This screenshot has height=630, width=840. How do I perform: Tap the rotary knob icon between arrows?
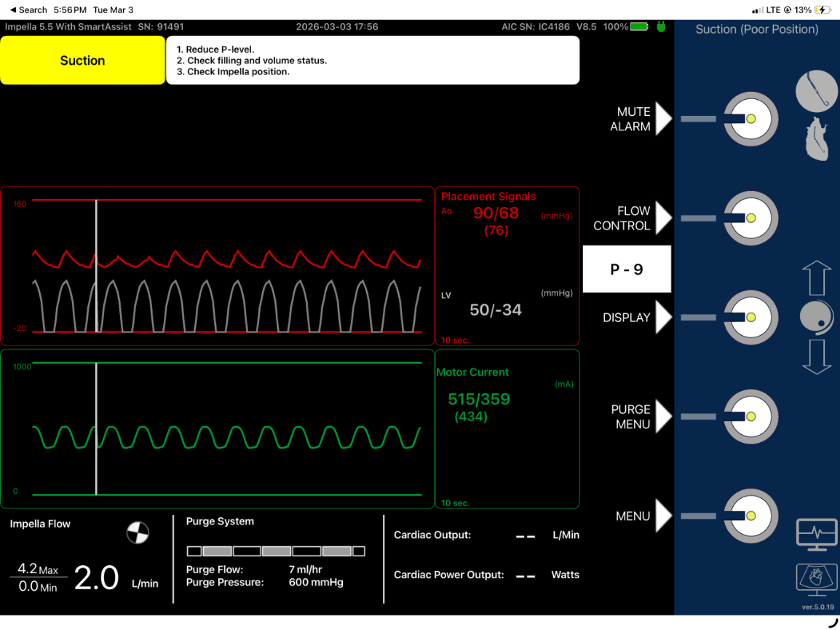(817, 317)
